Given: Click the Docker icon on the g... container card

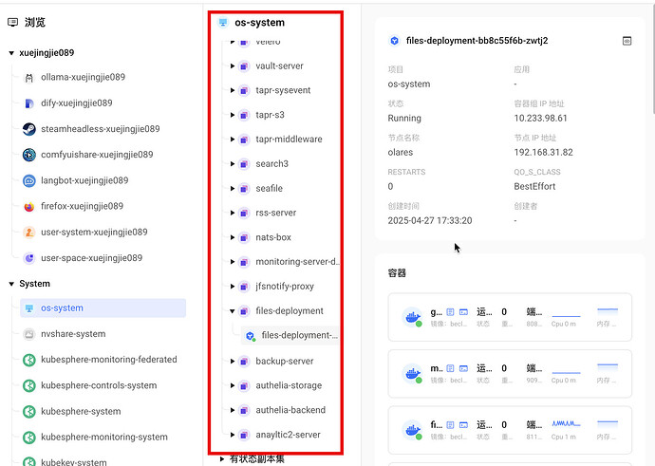Looking at the screenshot, I should (412, 317).
